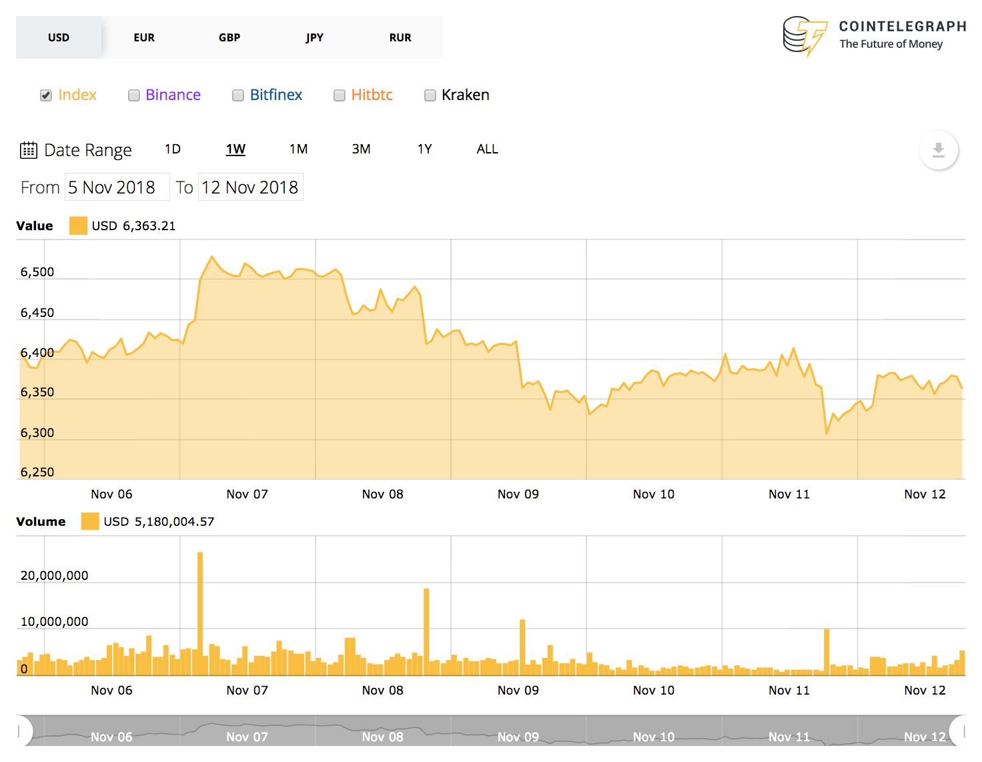Screen dimensions: 982x762
Task: Open the calendar icon beside Date Range
Action: (x=29, y=150)
